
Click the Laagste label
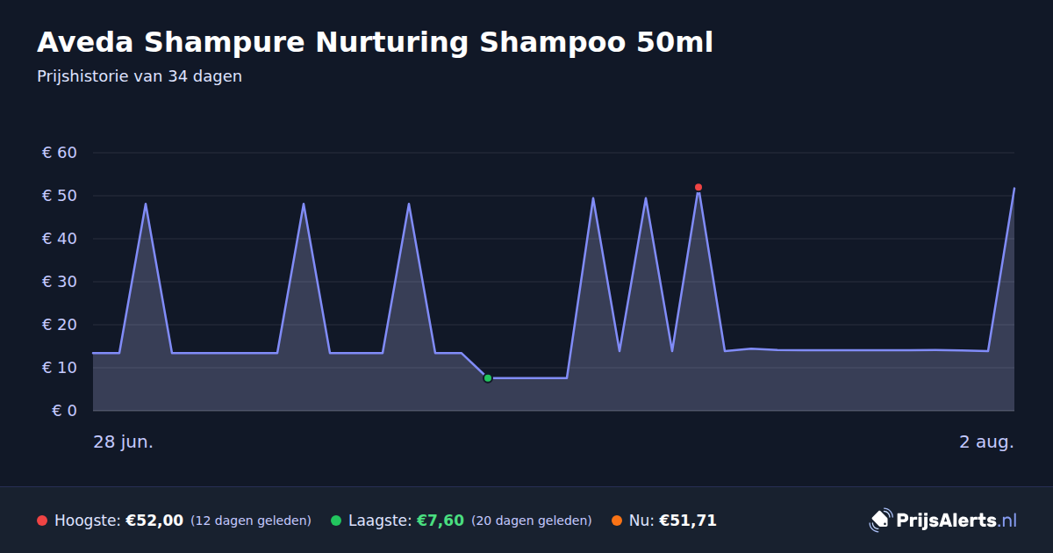[380, 521]
